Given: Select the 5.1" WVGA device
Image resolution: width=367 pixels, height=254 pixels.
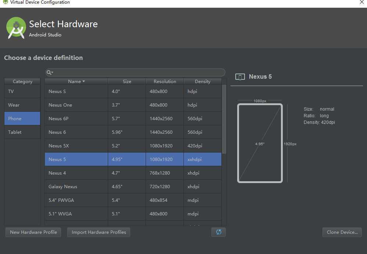Looking at the screenshot, I should [133, 214].
